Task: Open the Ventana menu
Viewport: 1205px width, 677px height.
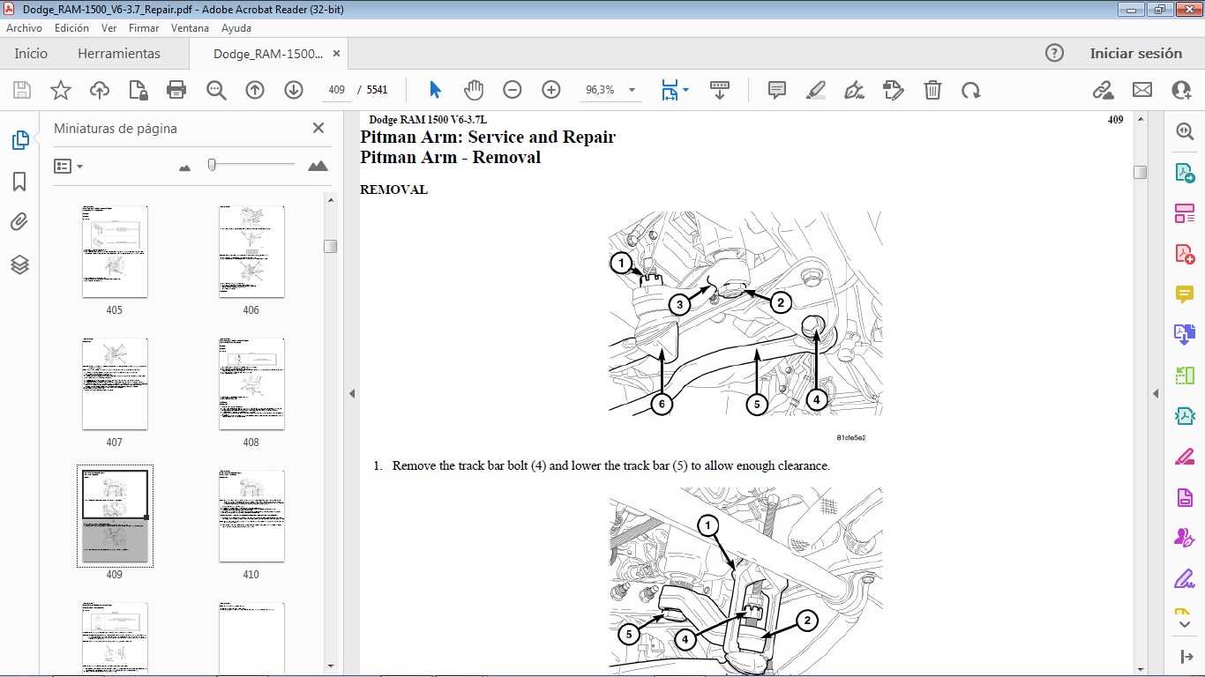Action: tap(191, 28)
